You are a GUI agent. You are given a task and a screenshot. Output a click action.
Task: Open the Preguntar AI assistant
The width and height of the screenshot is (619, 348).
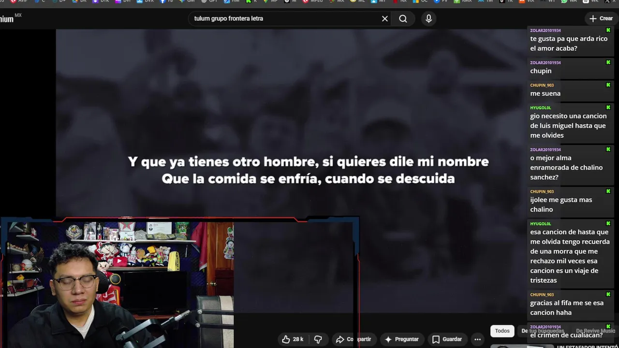401,339
